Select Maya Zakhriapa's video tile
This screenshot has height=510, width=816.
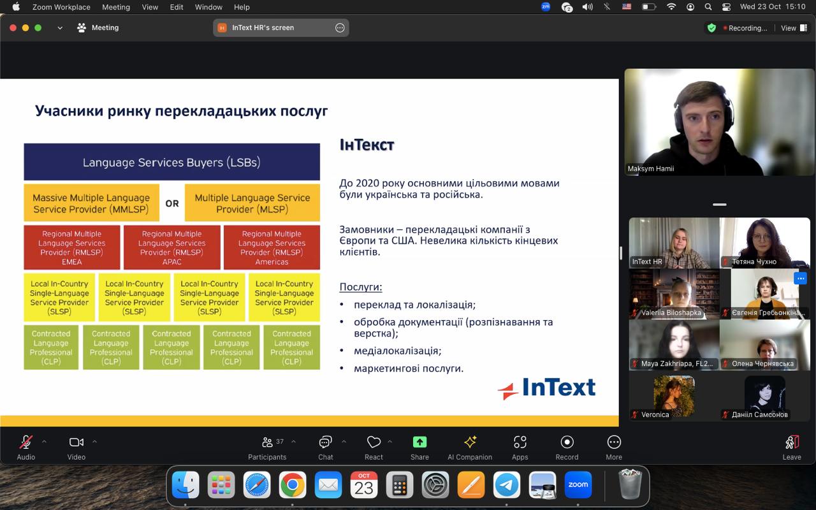(674, 345)
